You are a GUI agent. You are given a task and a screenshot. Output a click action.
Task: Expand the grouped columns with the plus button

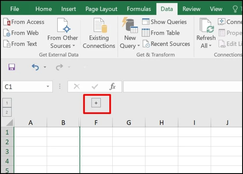click(96, 103)
